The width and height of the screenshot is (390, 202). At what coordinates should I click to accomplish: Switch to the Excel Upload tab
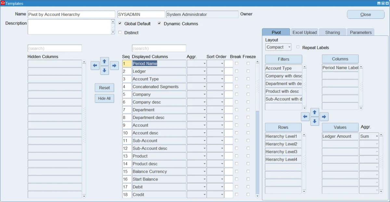tap(305, 32)
